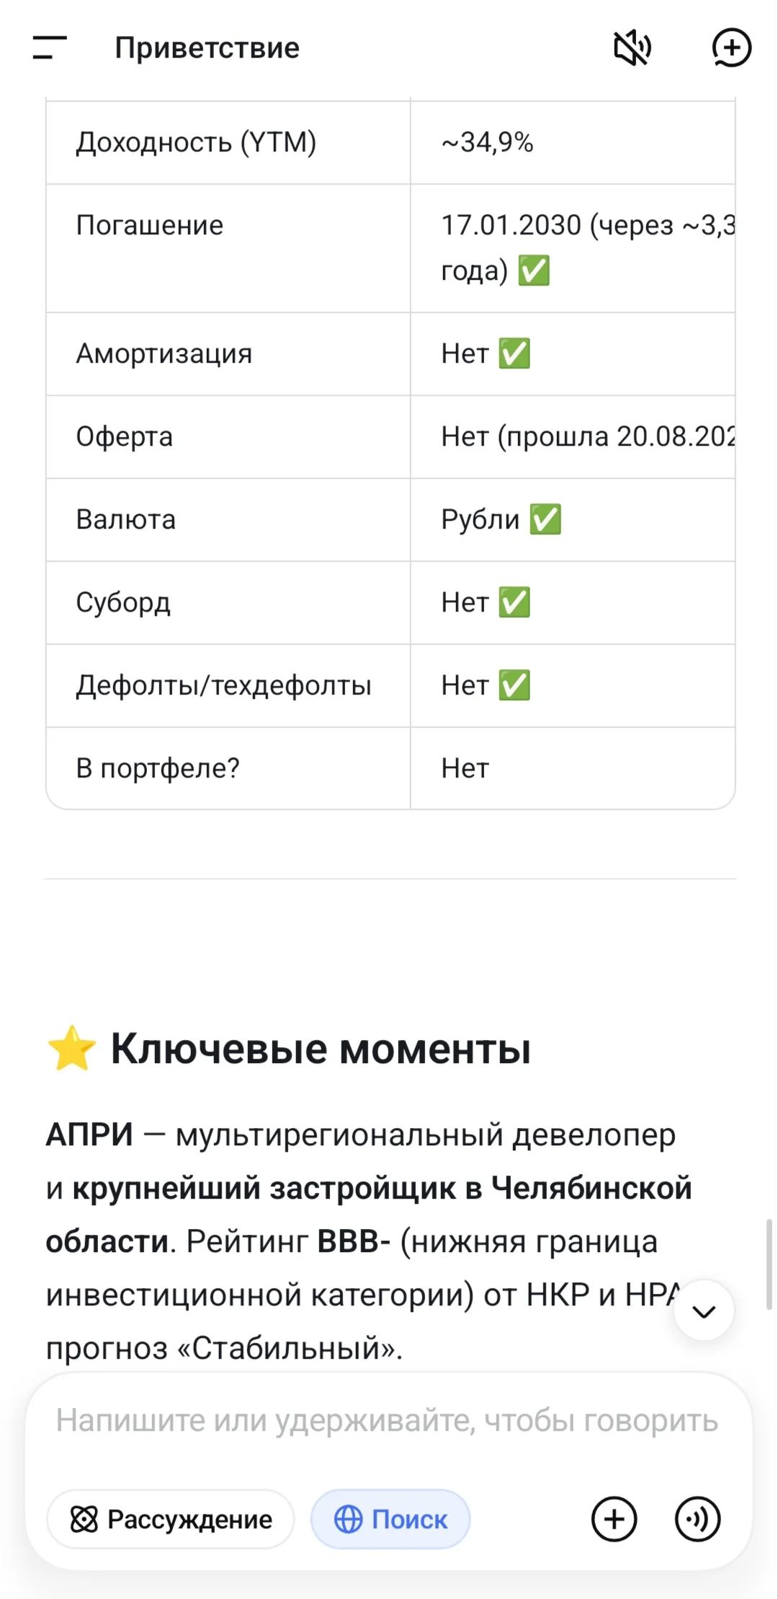Toggle the Рассуждение reasoning mode
The width and height of the screenshot is (778, 1599).
click(171, 1519)
